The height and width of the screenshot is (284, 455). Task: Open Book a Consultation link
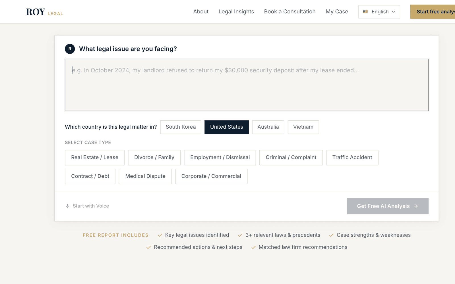[290, 12]
